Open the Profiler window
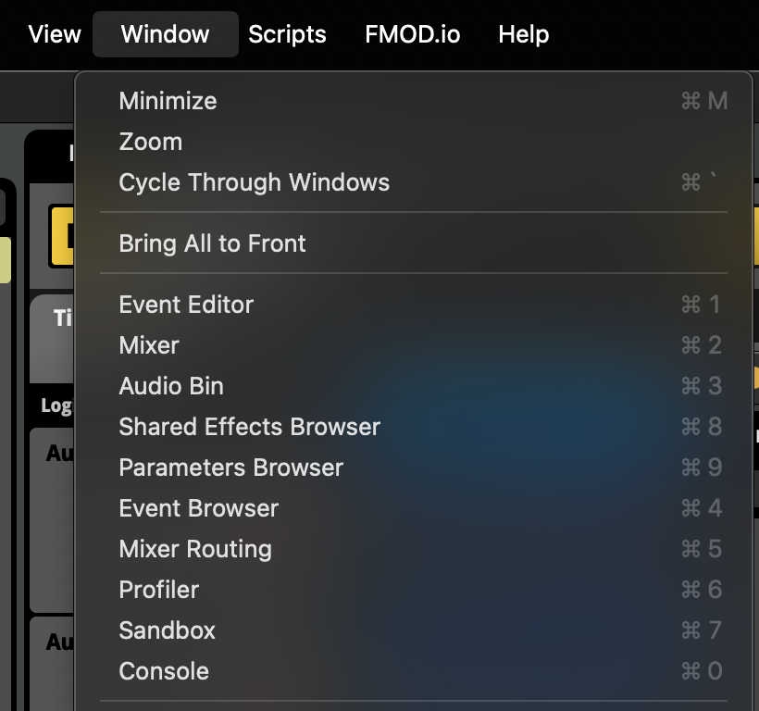This screenshot has height=711, width=759. [159, 590]
